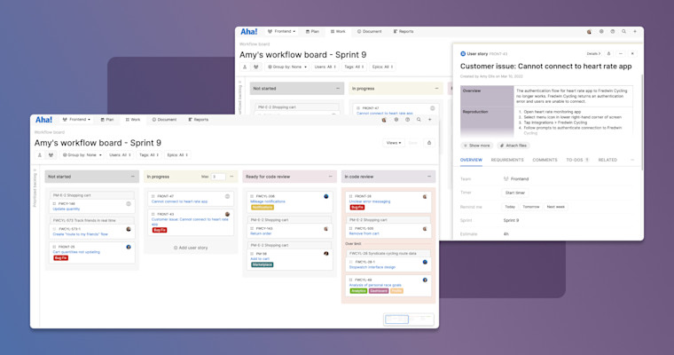Viewport: 674px width, 355px height.
Task: Switch to Requirements tab in story panel
Action: (x=507, y=160)
